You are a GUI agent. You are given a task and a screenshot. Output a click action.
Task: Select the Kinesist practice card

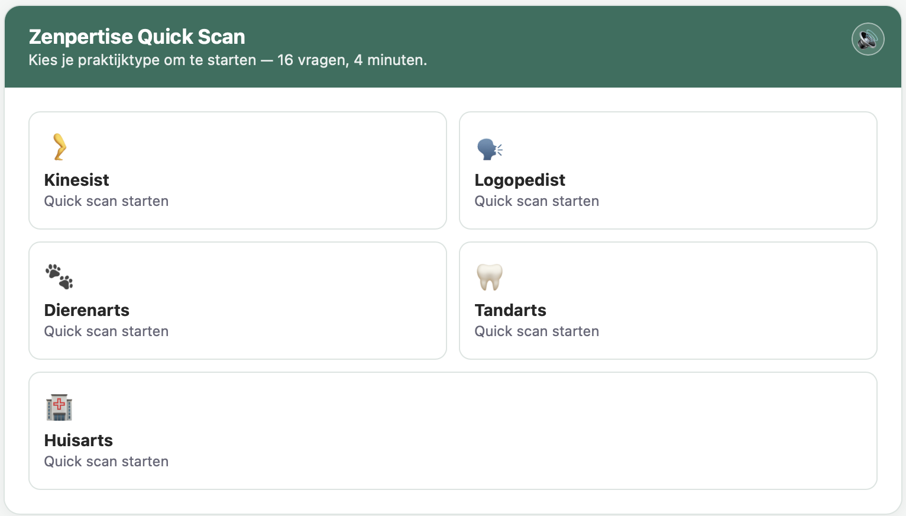pyautogui.click(x=238, y=170)
